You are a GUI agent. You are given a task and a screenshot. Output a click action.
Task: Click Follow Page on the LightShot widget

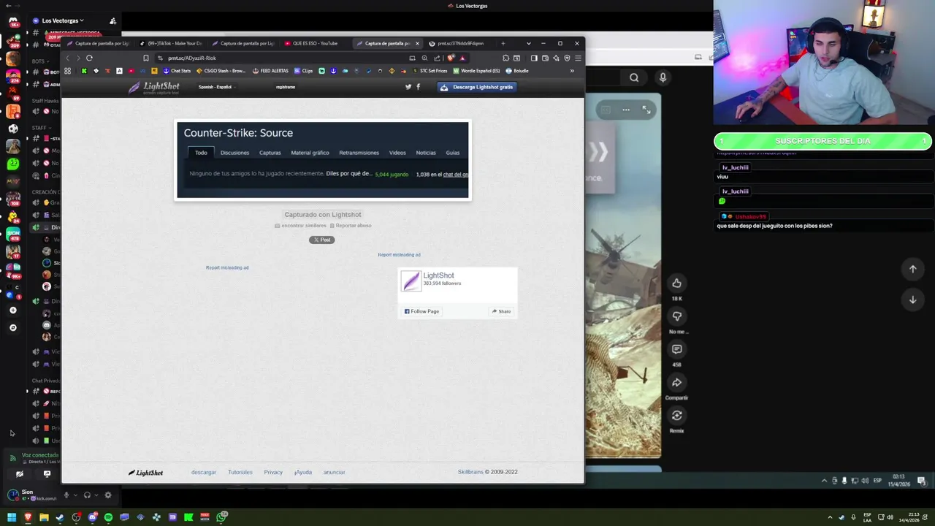(422, 311)
